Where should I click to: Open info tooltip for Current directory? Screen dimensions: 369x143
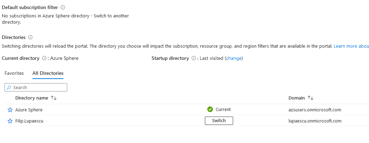pos(44,58)
